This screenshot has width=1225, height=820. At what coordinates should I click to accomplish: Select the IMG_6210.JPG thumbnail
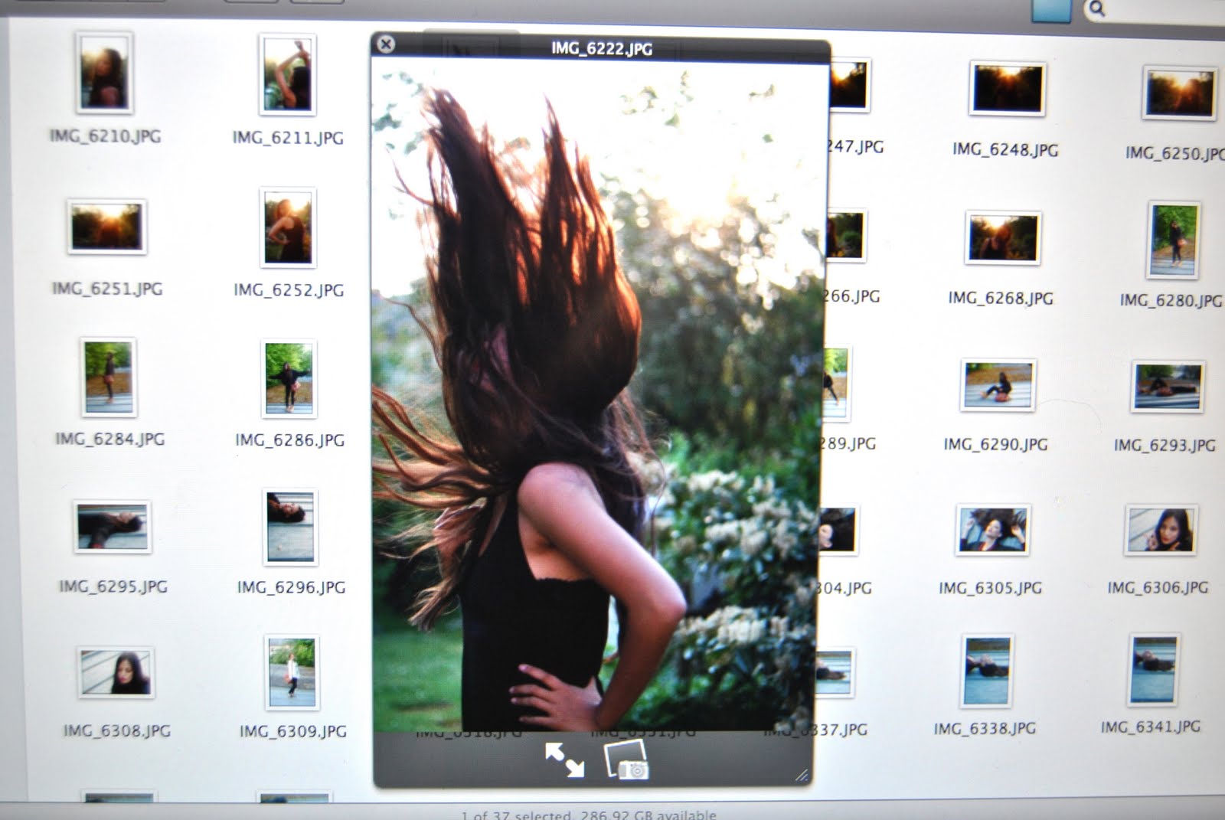[x=105, y=73]
